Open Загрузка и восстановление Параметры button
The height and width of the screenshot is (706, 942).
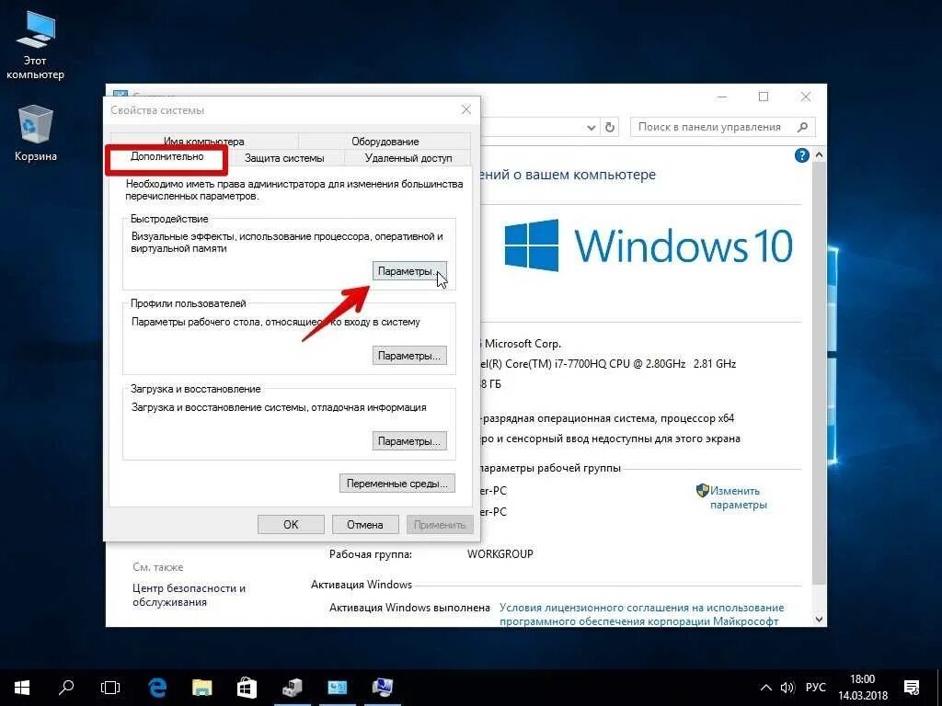(409, 441)
